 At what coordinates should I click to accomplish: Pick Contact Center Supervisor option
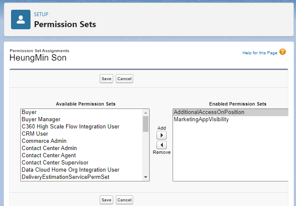[55, 162]
